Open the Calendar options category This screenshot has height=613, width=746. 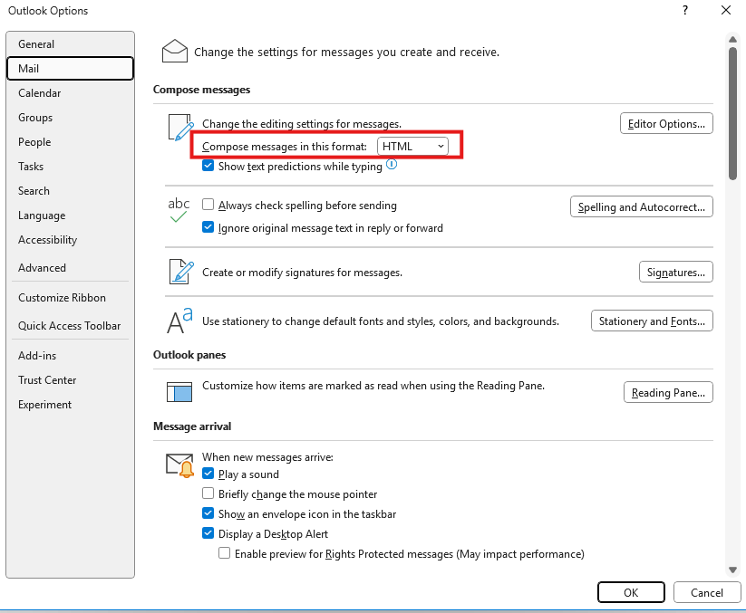coord(70,93)
